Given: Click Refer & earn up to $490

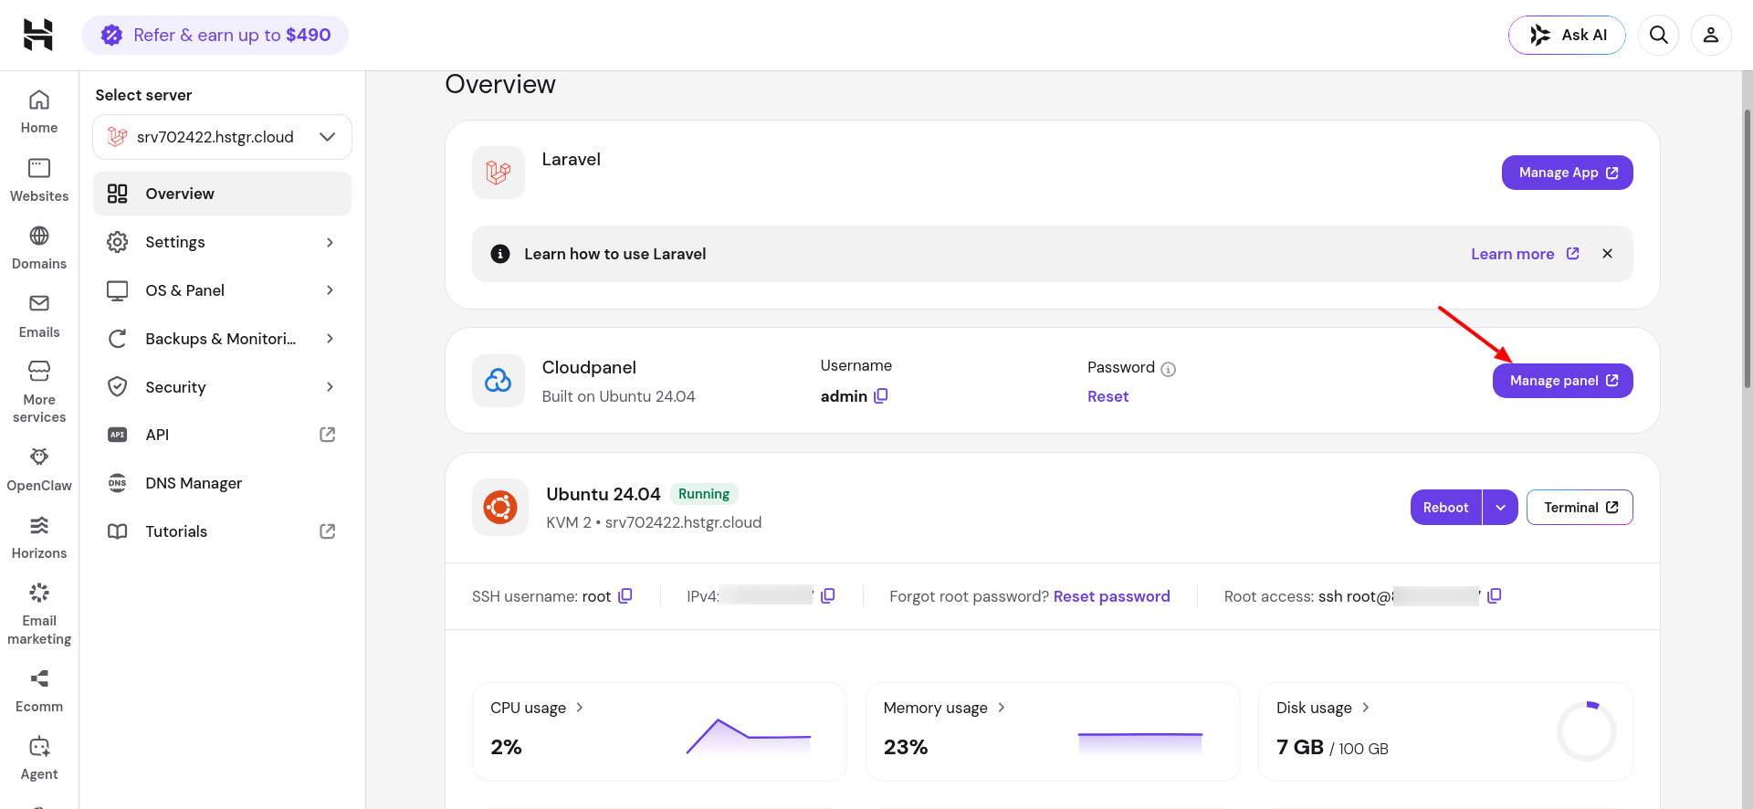Looking at the screenshot, I should coord(215,35).
